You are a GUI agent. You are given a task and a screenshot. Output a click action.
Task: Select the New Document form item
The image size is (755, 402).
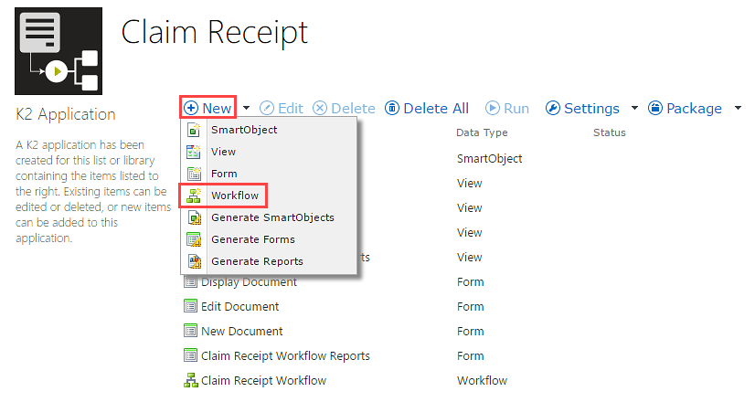coord(241,331)
